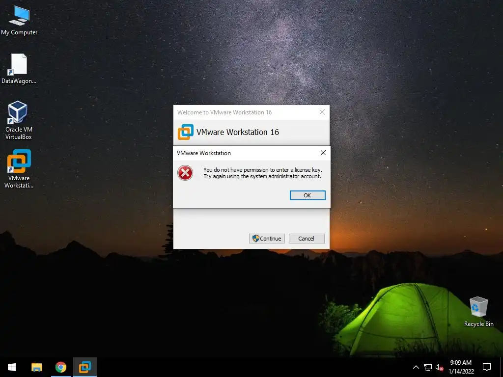
Task: Click the 'You do not have permission' message
Action: [262, 173]
